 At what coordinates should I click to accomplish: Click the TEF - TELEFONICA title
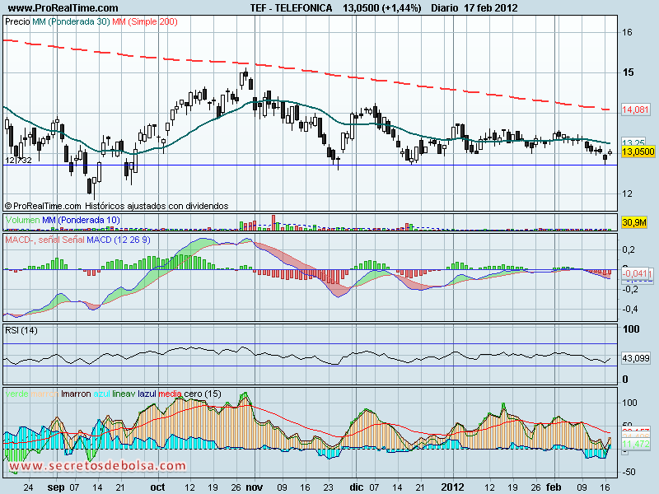(291, 7)
